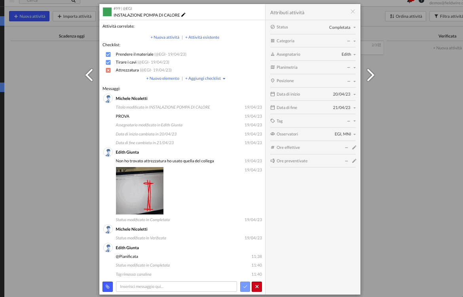Click '+ Attività esistente' link
This screenshot has width=463, height=297.
(202, 37)
